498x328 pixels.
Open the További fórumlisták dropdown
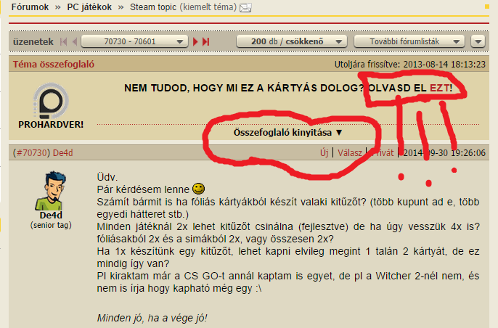(409, 41)
